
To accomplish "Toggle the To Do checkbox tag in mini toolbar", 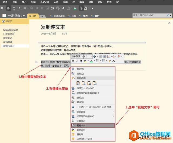I will click(109, 56).
